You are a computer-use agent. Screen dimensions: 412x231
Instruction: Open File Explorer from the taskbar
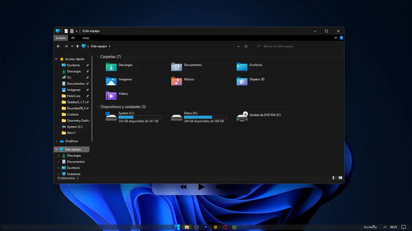tap(187, 227)
